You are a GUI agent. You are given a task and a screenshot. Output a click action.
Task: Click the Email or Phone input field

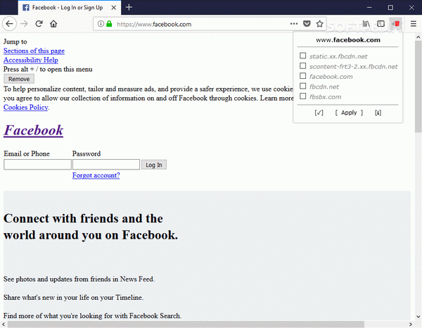37,165
